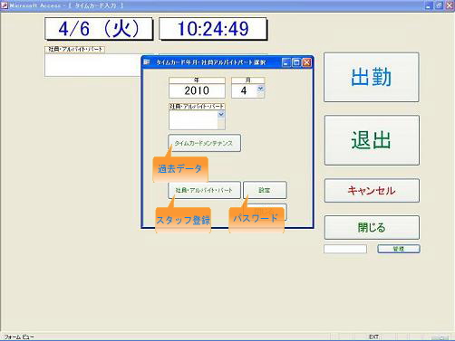Expand the 社員・アルバイト・パート combo box in dialog
Viewport: 455px width, 341px height.
click(x=221, y=115)
